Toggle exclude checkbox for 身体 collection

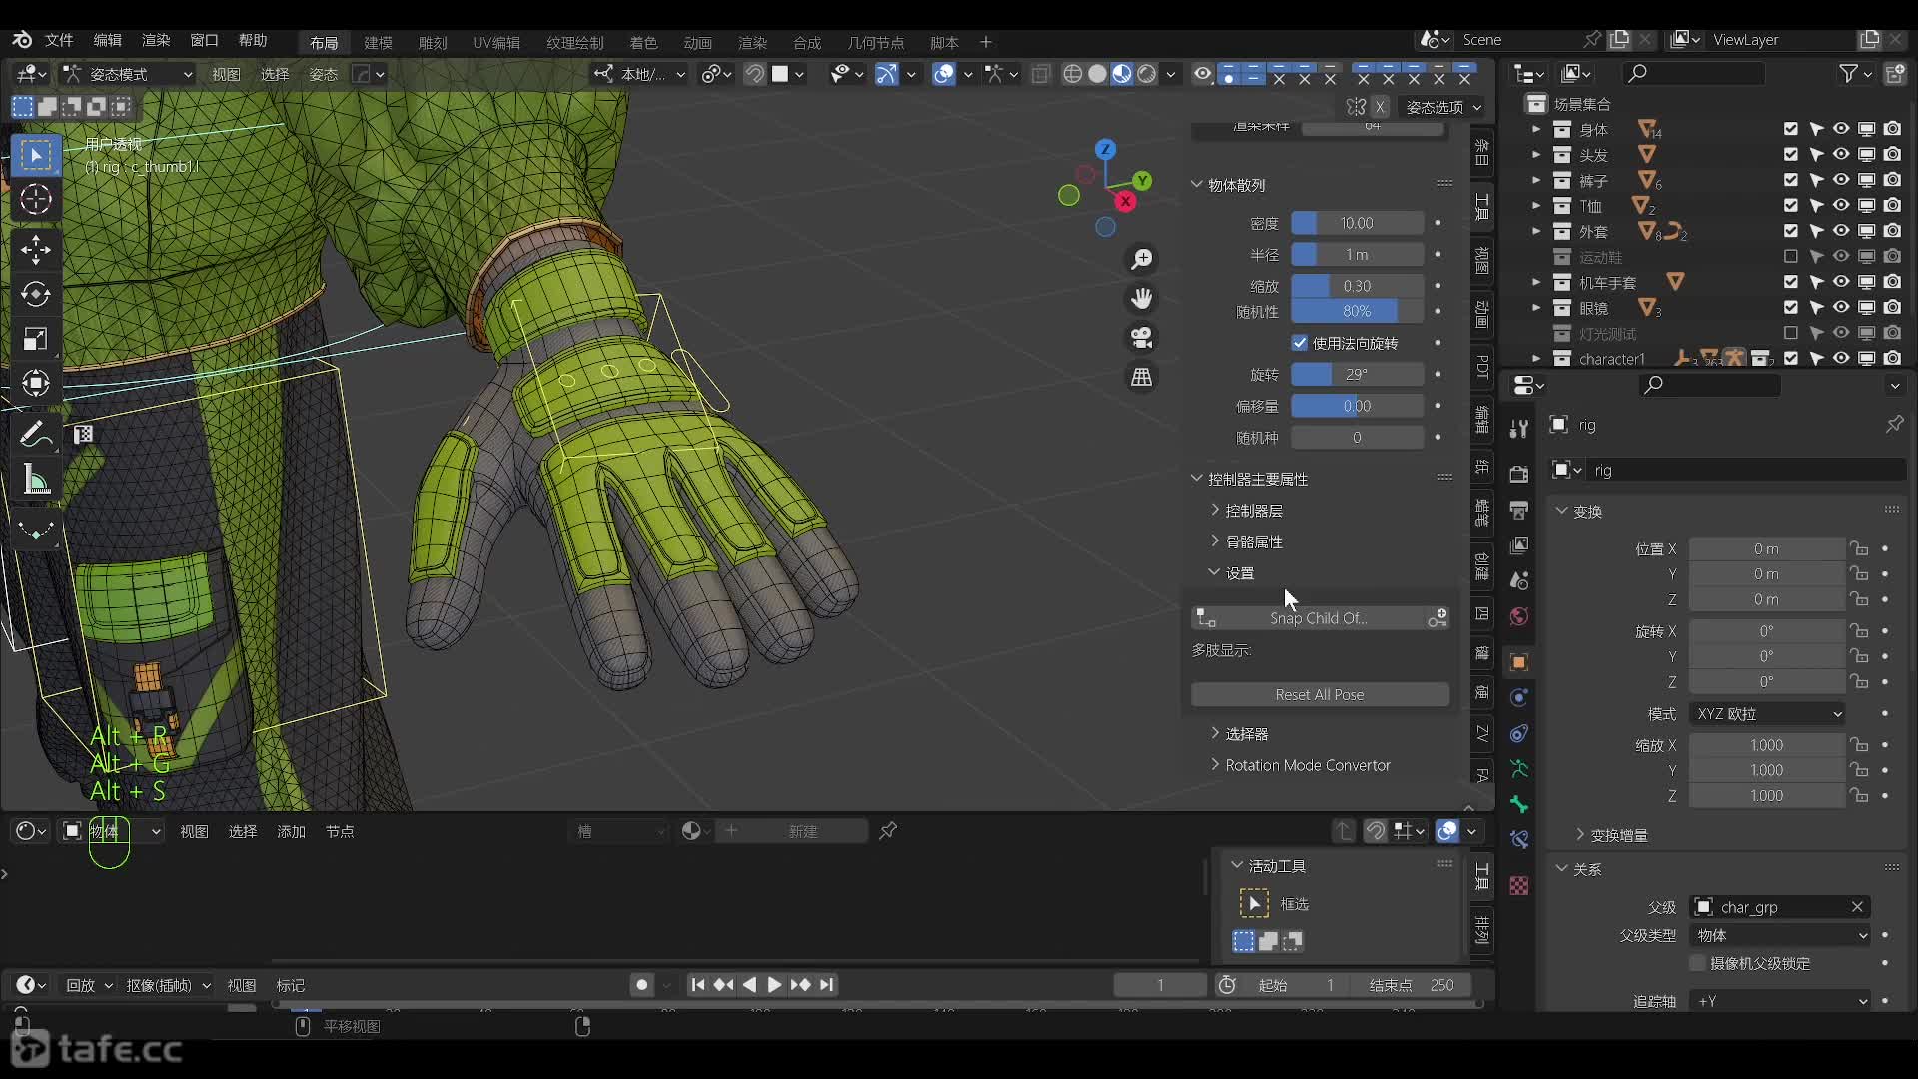click(1791, 129)
